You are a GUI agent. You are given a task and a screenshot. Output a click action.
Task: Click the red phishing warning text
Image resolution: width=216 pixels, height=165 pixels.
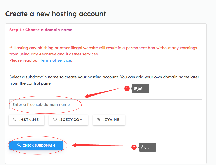(x=103, y=51)
